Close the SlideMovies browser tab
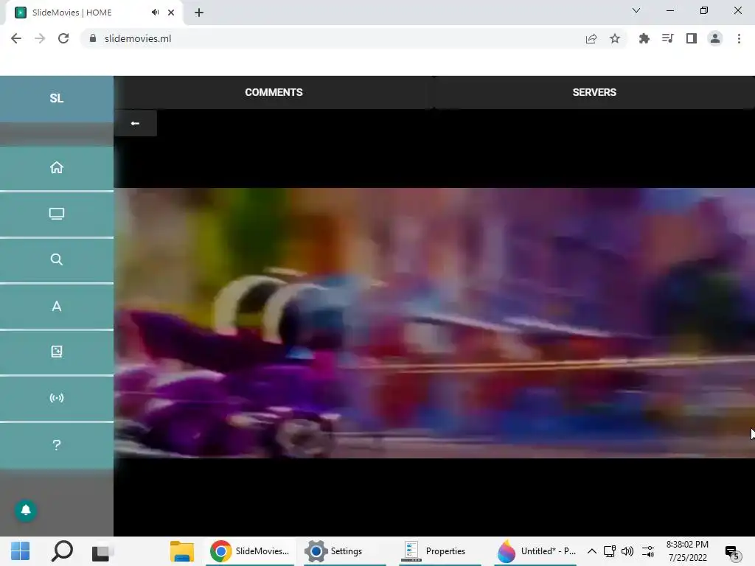755x566 pixels. pyautogui.click(x=171, y=13)
